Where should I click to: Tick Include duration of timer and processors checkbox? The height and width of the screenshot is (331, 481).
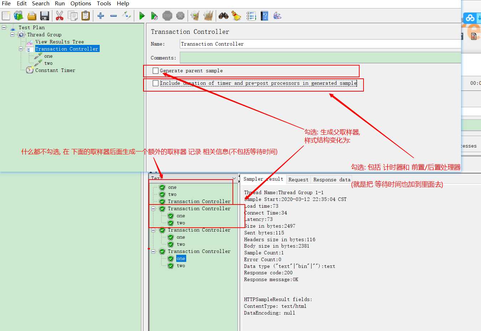(x=156, y=83)
